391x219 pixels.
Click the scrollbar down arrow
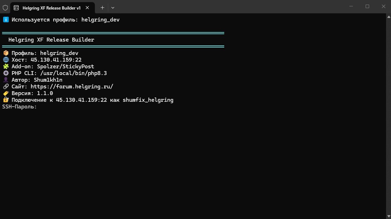tap(389, 216)
